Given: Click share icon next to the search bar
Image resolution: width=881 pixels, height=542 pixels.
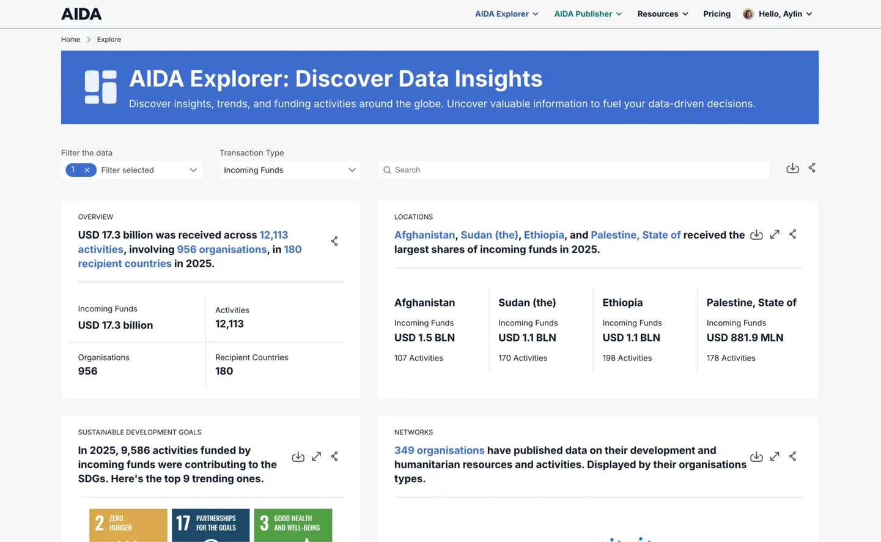Looking at the screenshot, I should pyautogui.click(x=812, y=168).
